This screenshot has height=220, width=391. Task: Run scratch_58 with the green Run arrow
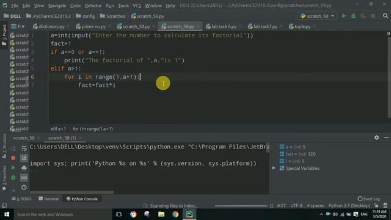(344, 16)
